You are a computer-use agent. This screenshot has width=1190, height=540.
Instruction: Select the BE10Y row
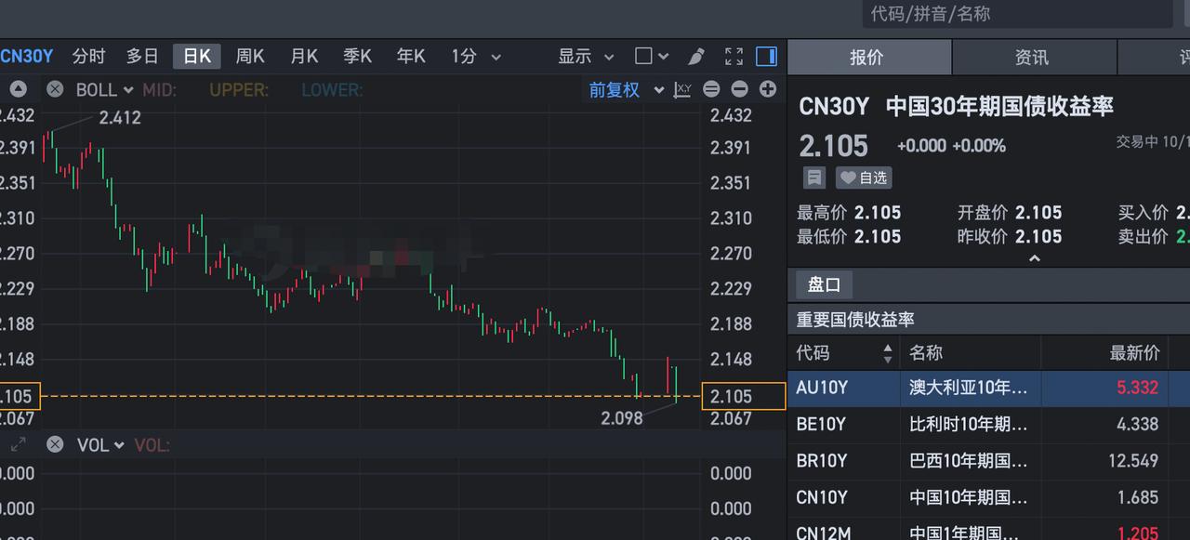988,424
